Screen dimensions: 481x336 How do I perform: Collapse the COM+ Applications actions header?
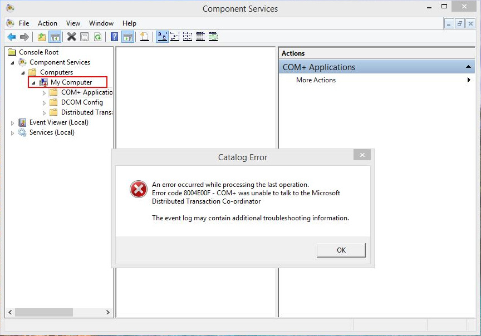tap(468, 67)
